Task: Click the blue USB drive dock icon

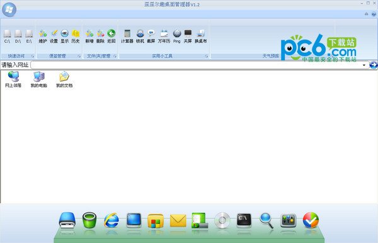Action: click(x=67, y=220)
